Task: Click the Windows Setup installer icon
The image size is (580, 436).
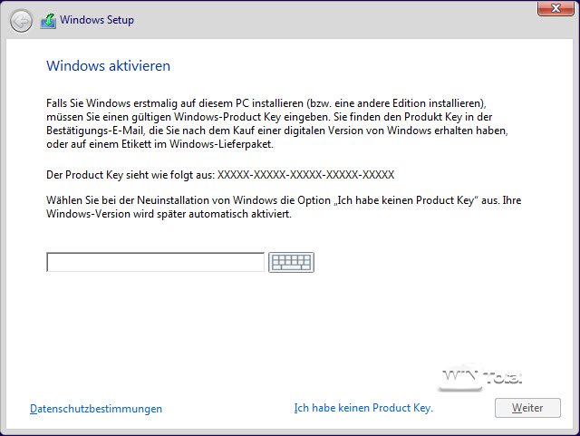Action: (x=48, y=21)
